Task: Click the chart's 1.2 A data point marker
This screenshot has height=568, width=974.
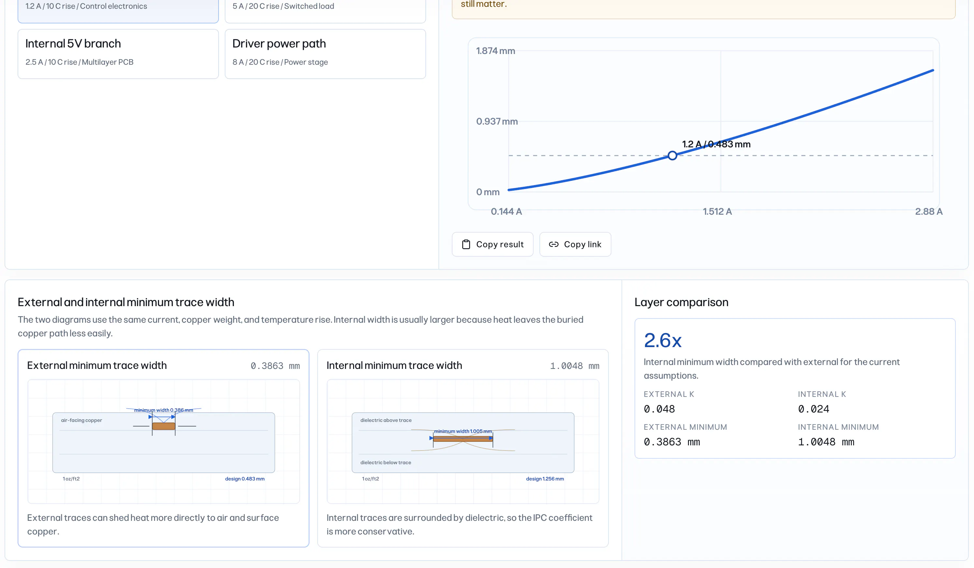Action: pyautogui.click(x=672, y=156)
